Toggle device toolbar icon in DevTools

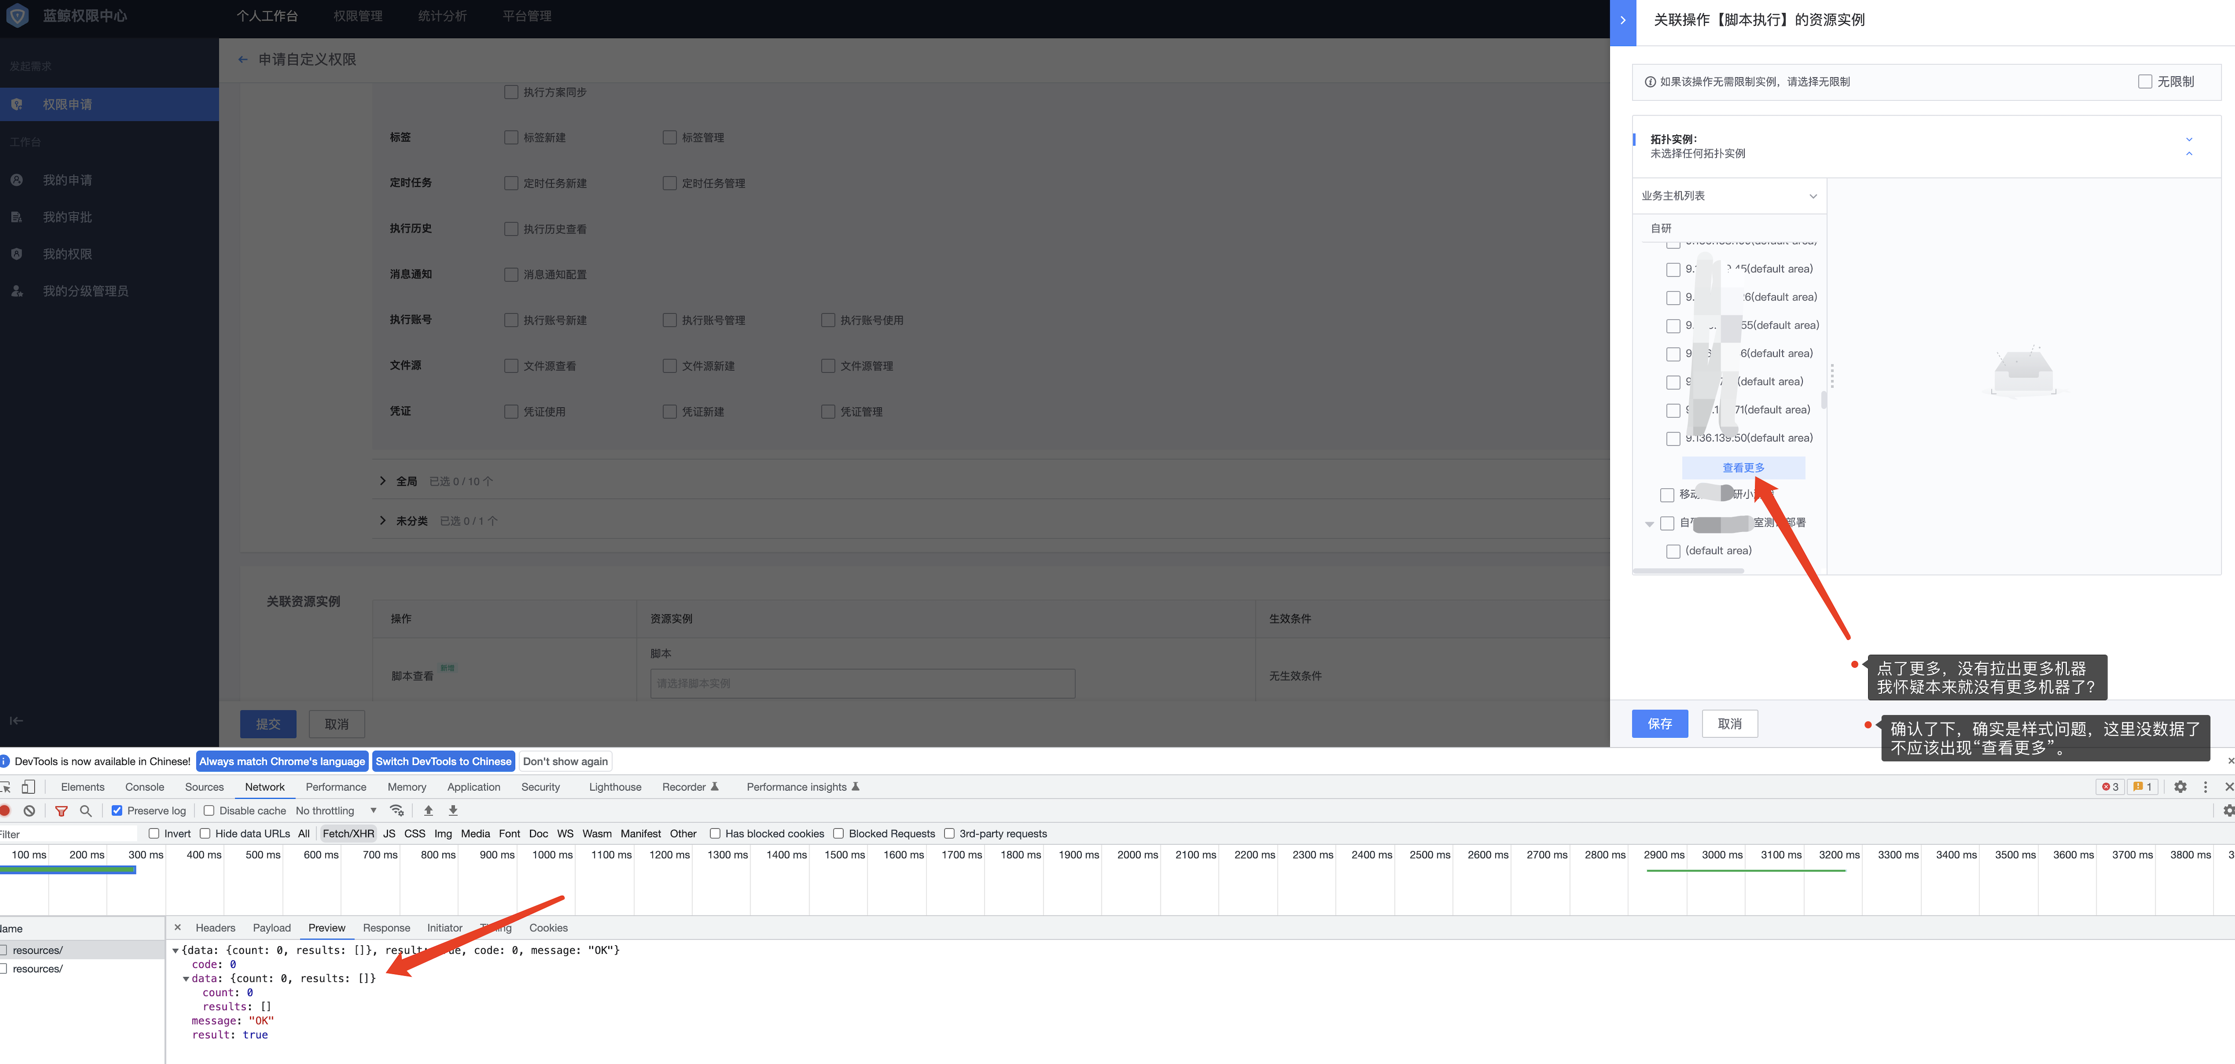[28, 787]
